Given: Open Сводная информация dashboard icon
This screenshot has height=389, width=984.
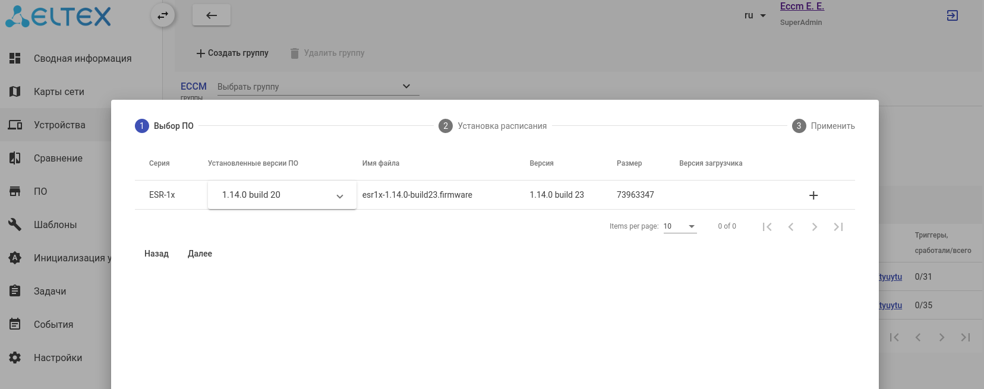Looking at the screenshot, I should click(x=15, y=58).
